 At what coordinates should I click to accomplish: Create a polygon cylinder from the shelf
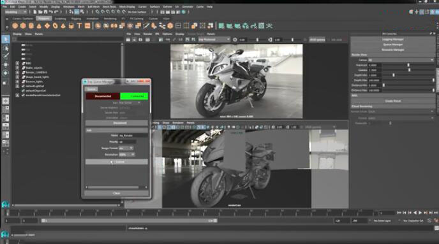31,26
